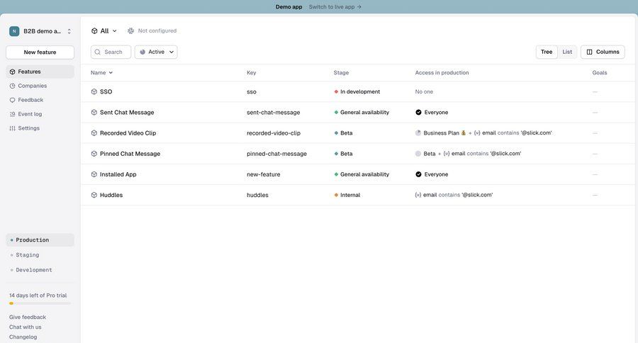
Task: Click the Columns layout icon
Action: click(x=589, y=52)
